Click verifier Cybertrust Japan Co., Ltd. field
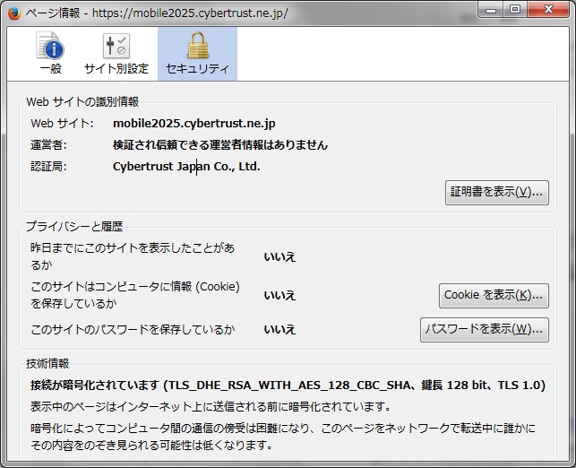576x468 pixels. point(186,167)
